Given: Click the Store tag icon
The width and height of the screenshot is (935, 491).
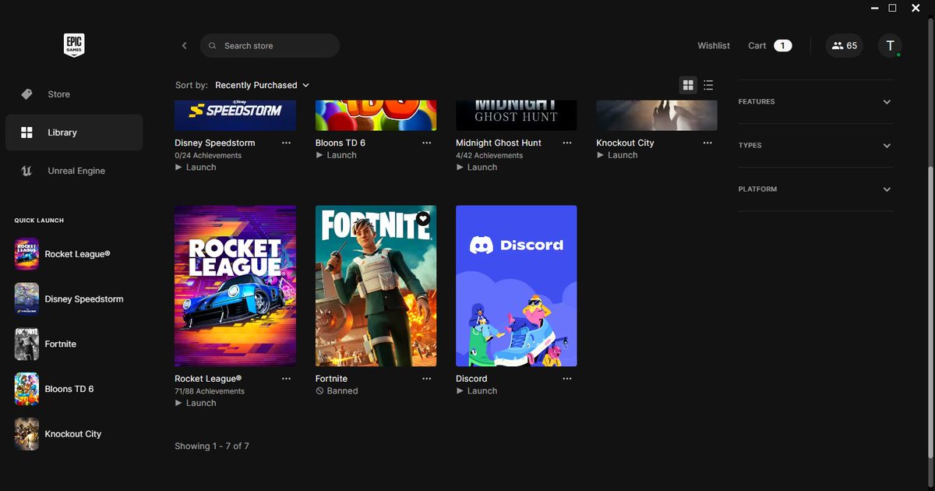Looking at the screenshot, I should click(x=26, y=94).
